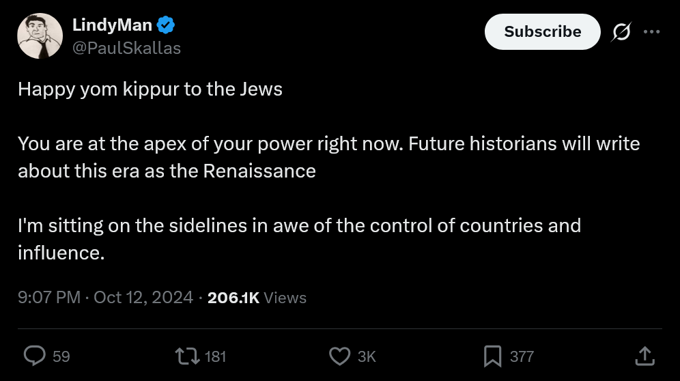Click the 59 replies count
The height and width of the screenshot is (381, 680).
(x=61, y=356)
